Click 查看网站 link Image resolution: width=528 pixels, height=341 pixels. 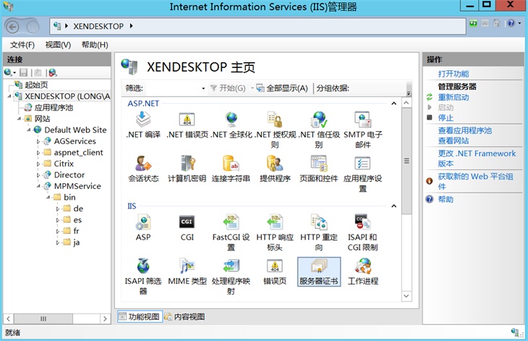(x=454, y=140)
